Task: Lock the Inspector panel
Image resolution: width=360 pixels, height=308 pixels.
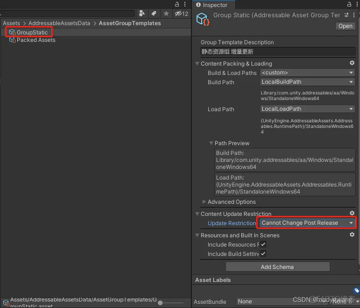Action: (x=349, y=4)
